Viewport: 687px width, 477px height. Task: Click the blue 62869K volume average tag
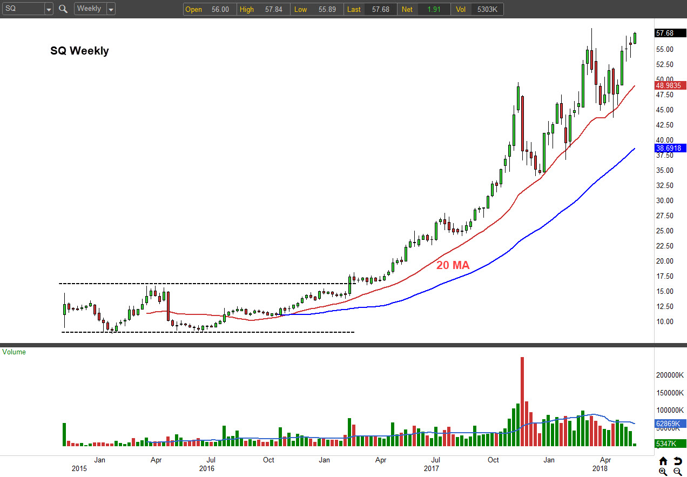[x=670, y=424]
